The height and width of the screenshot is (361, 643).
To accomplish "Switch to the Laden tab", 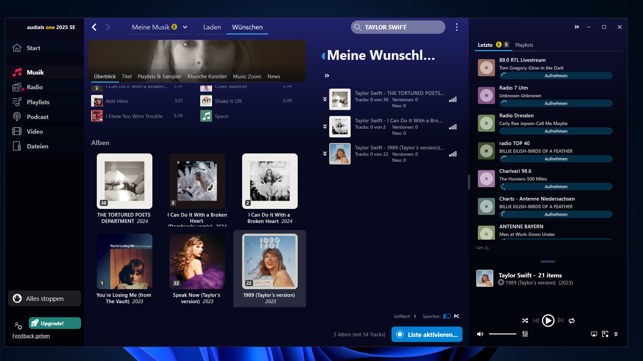I will click(212, 27).
